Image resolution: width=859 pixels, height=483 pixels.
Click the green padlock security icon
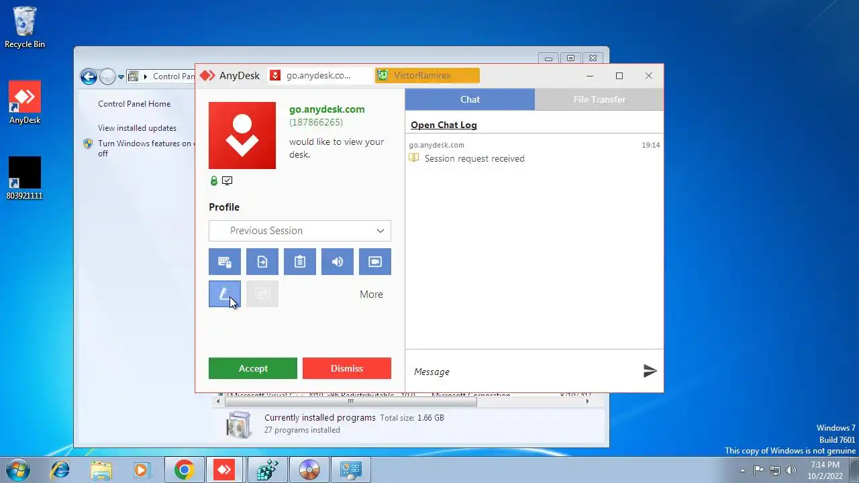click(214, 181)
